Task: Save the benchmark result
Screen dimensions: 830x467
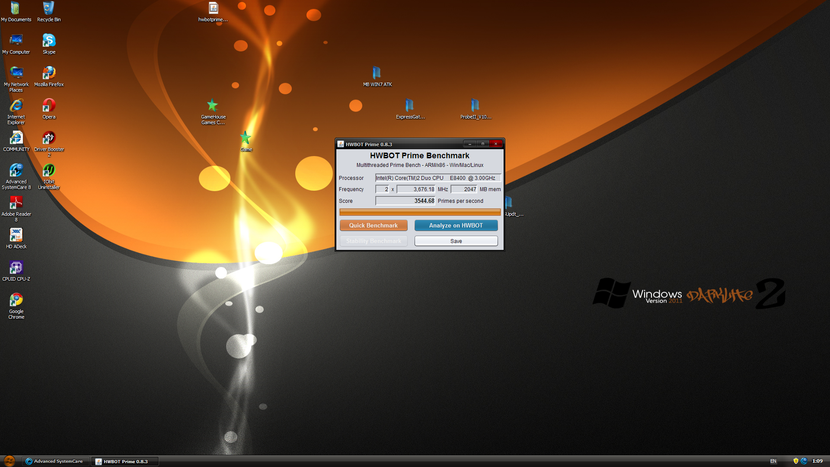Action: pos(456,241)
